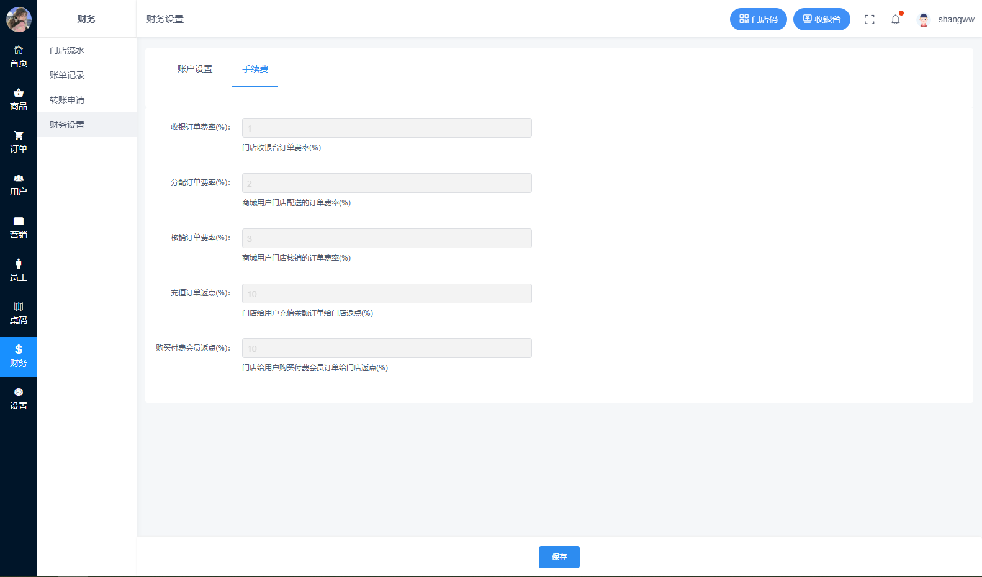Image resolution: width=982 pixels, height=577 pixels.
Task: Go to 转账申请 submenu item
Action: point(67,100)
